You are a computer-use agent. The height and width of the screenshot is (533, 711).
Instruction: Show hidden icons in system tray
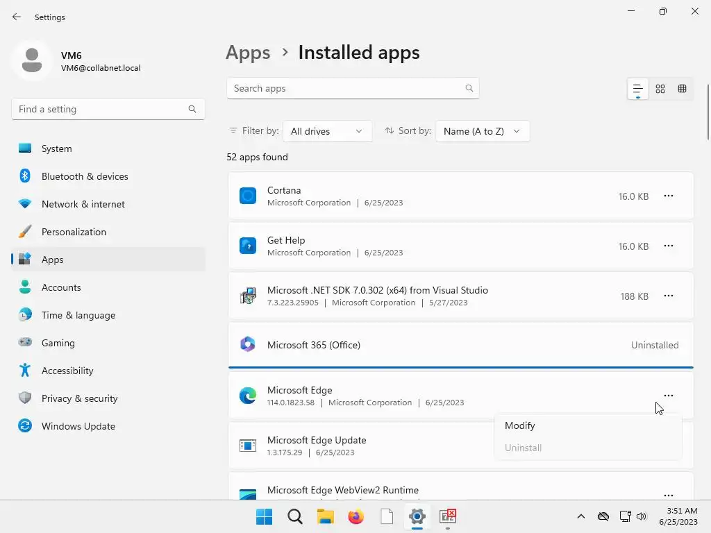point(581,516)
